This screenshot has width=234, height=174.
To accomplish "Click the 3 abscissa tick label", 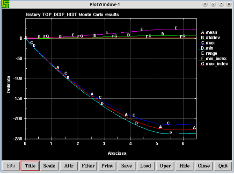I will point(104,143).
